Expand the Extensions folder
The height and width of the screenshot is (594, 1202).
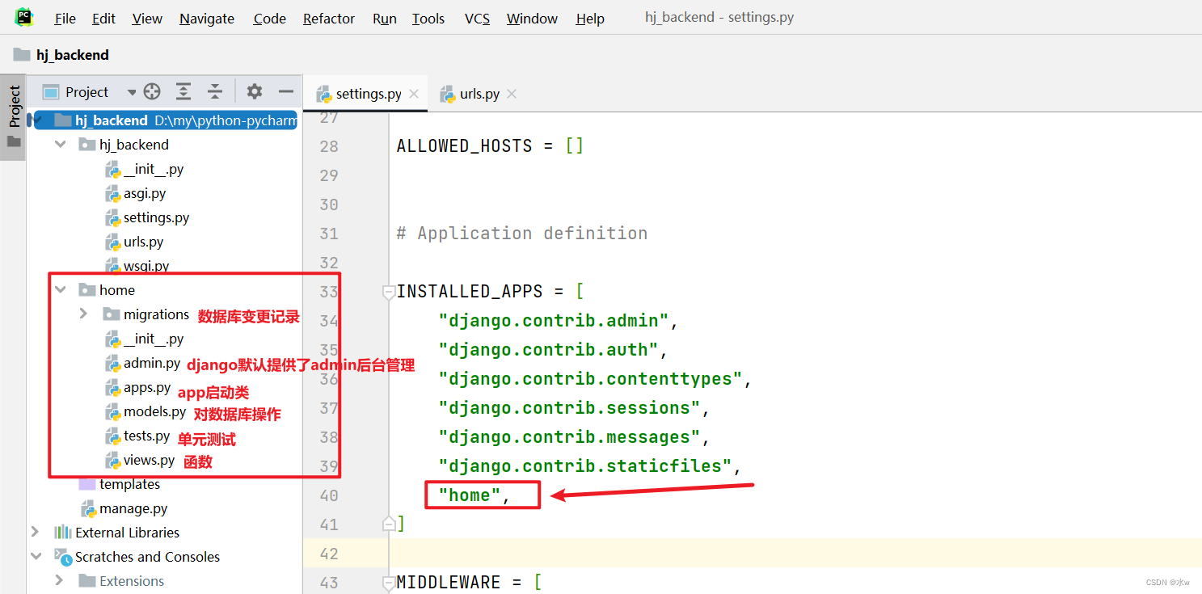[x=59, y=580]
